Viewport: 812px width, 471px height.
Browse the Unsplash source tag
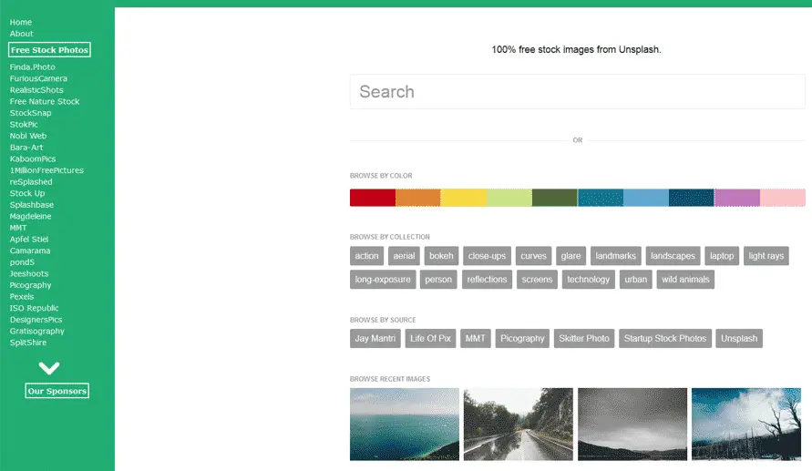tap(739, 339)
